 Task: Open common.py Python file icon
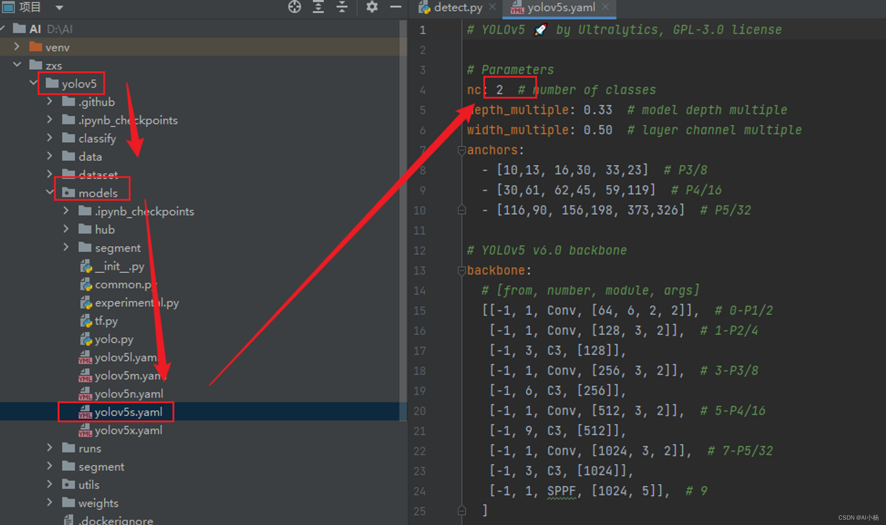click(86, 284)
